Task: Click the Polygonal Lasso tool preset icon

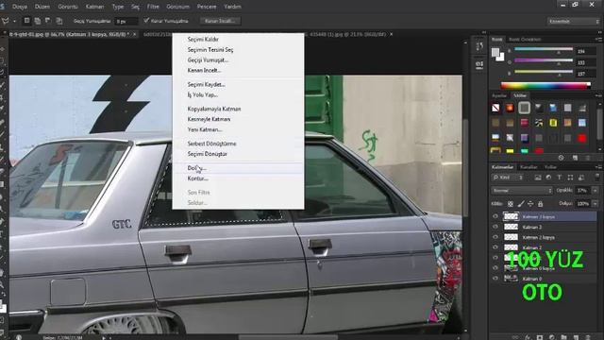Action: (x=6, y=21)
